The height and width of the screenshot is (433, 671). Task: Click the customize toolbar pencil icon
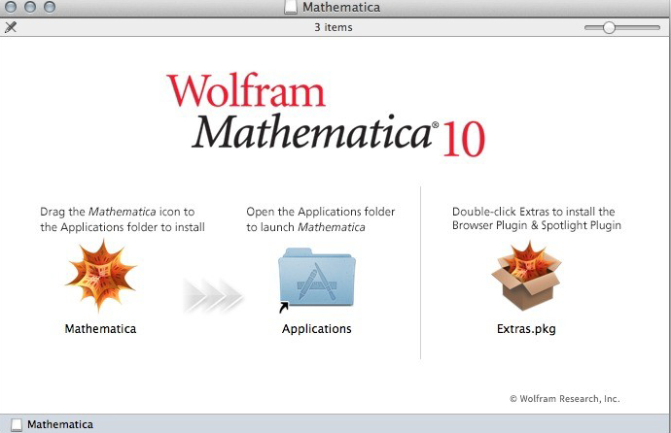click(x=11, y=27)
